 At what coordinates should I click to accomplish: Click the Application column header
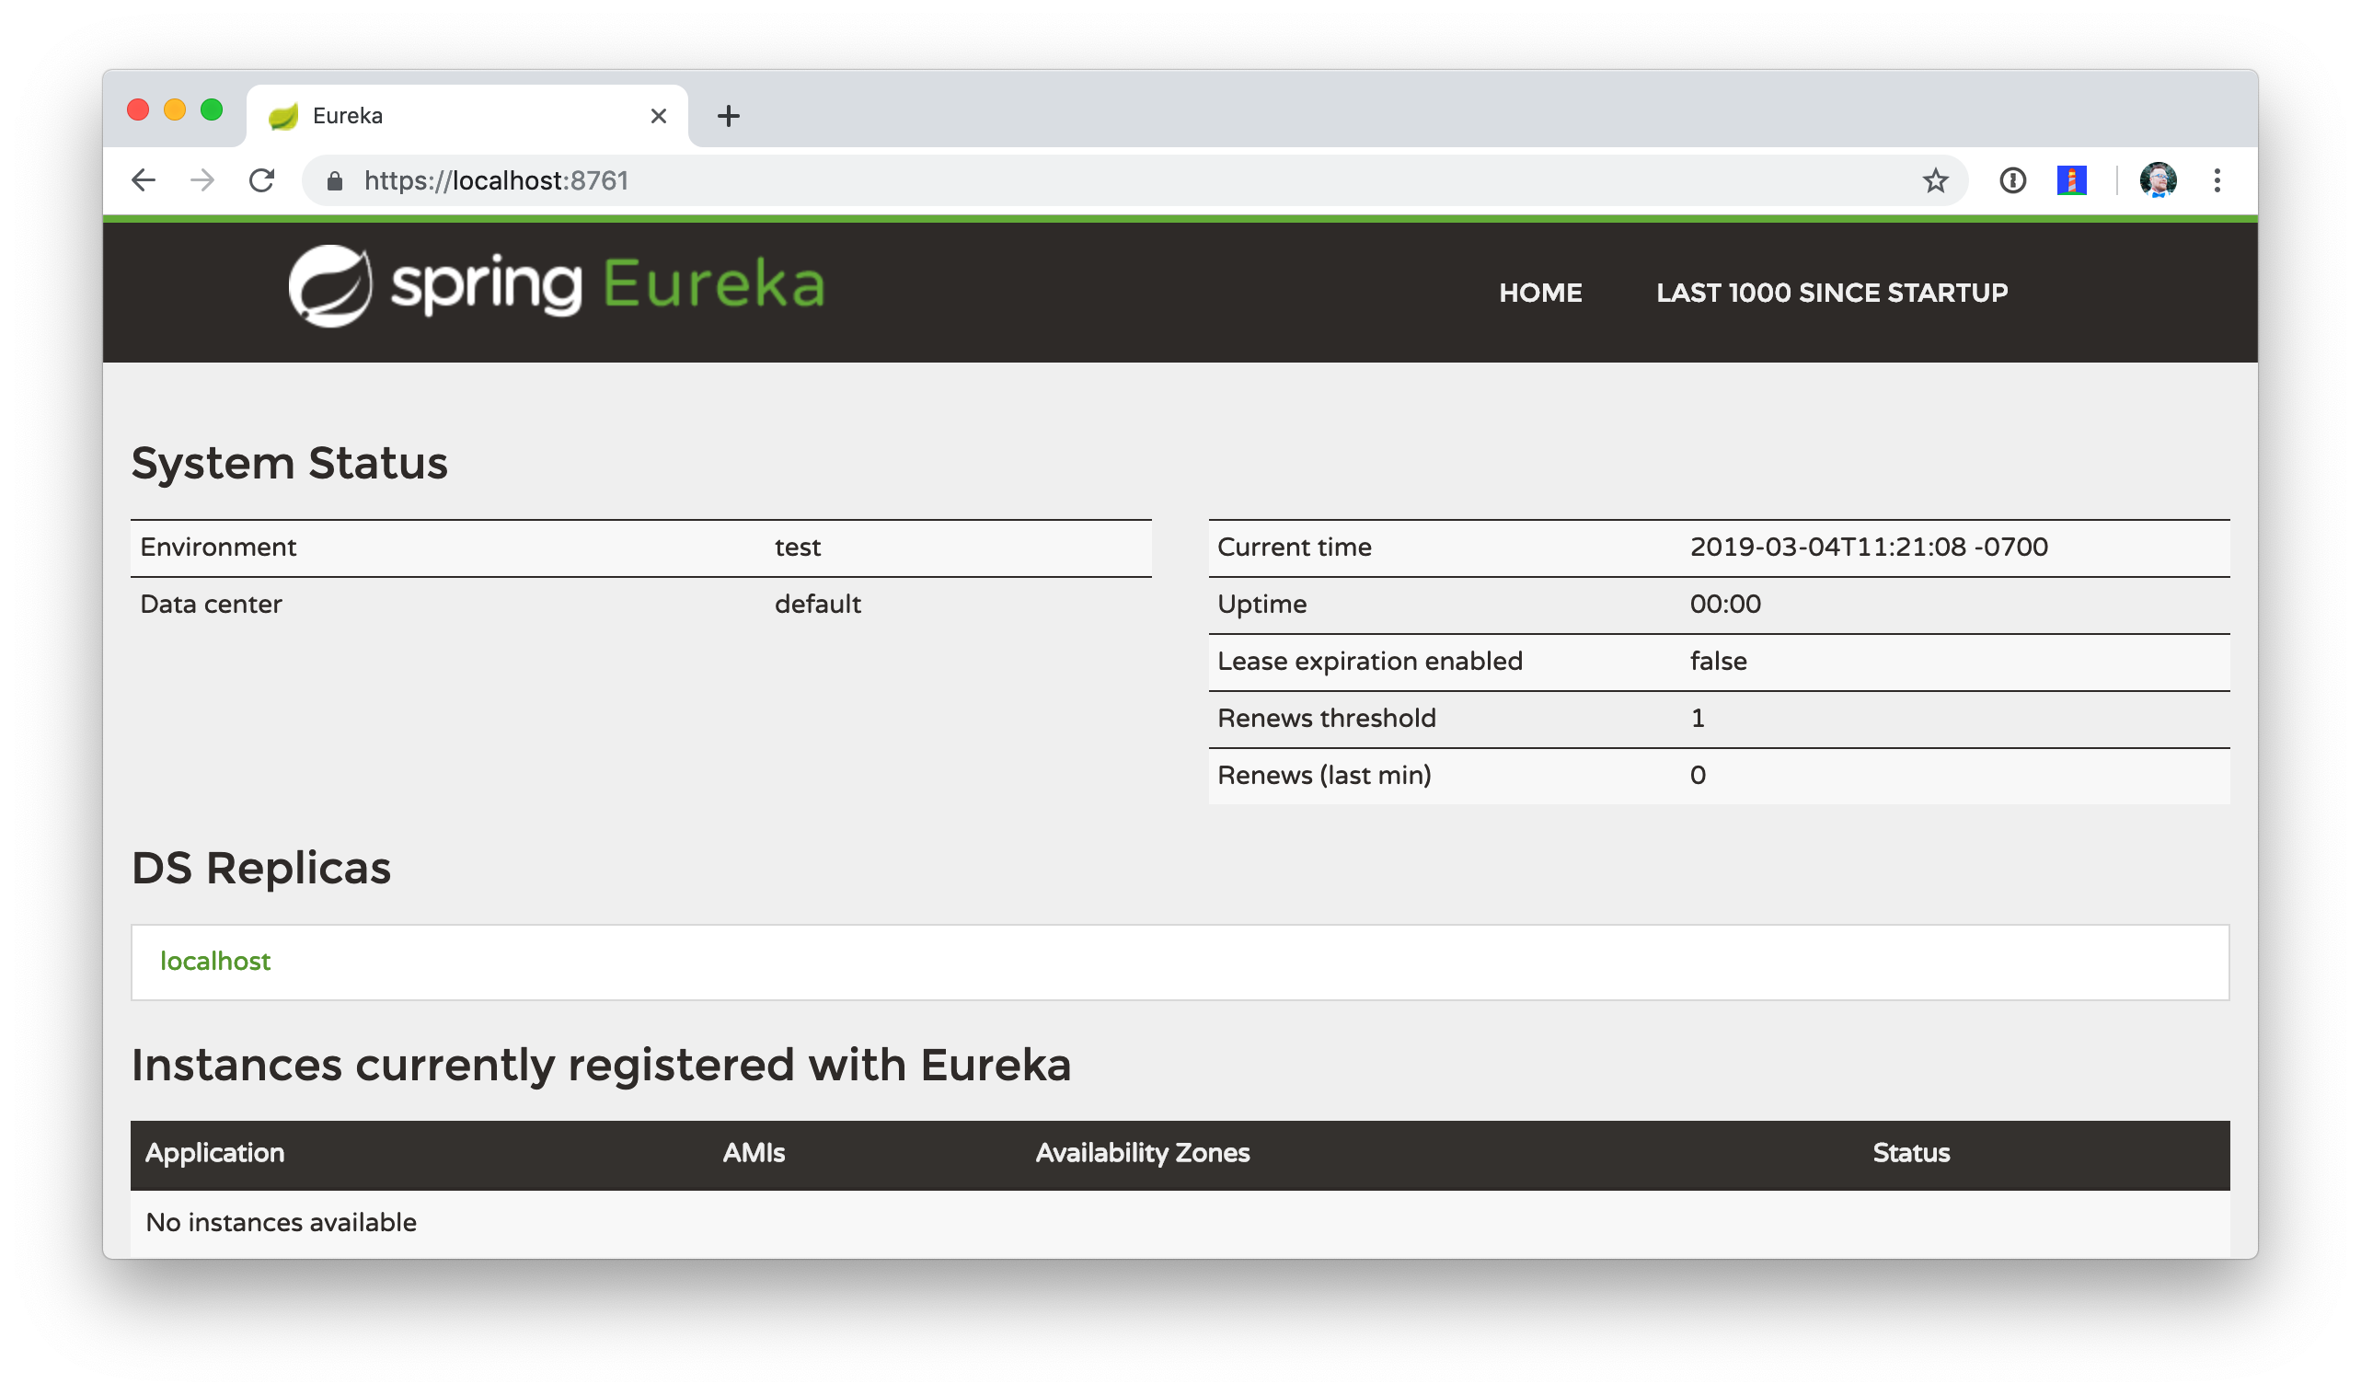pos(215,1153)
